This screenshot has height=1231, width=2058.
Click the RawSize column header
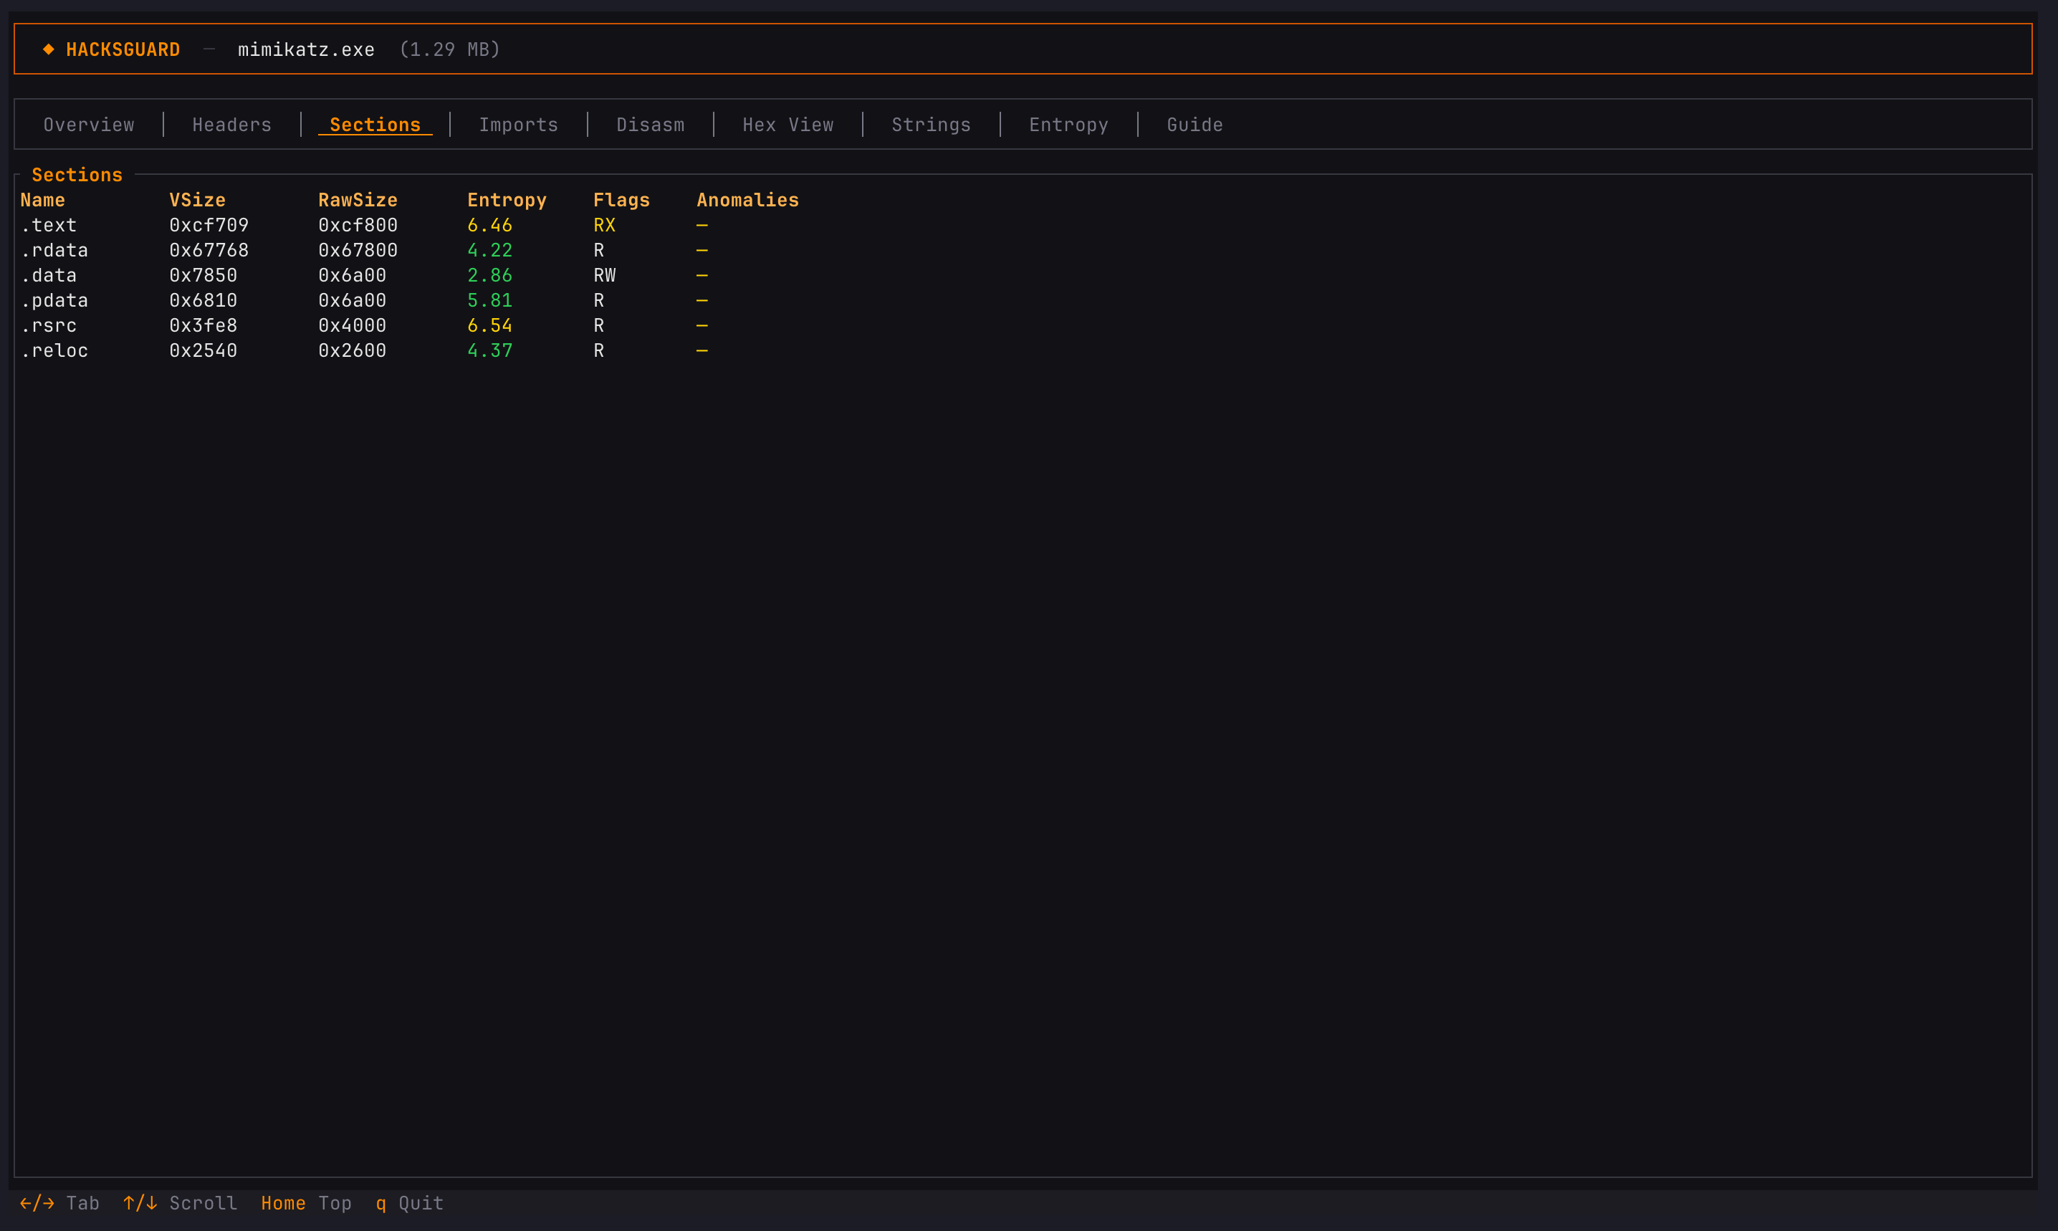coord(358,200)
